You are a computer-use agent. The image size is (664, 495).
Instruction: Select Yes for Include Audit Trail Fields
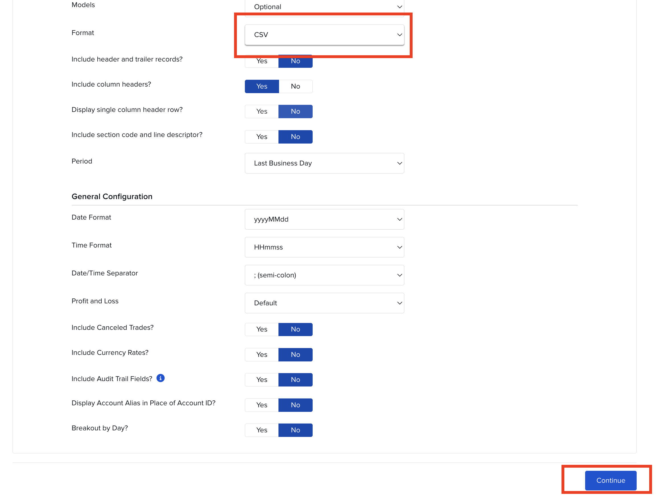(x=261, y=380)
